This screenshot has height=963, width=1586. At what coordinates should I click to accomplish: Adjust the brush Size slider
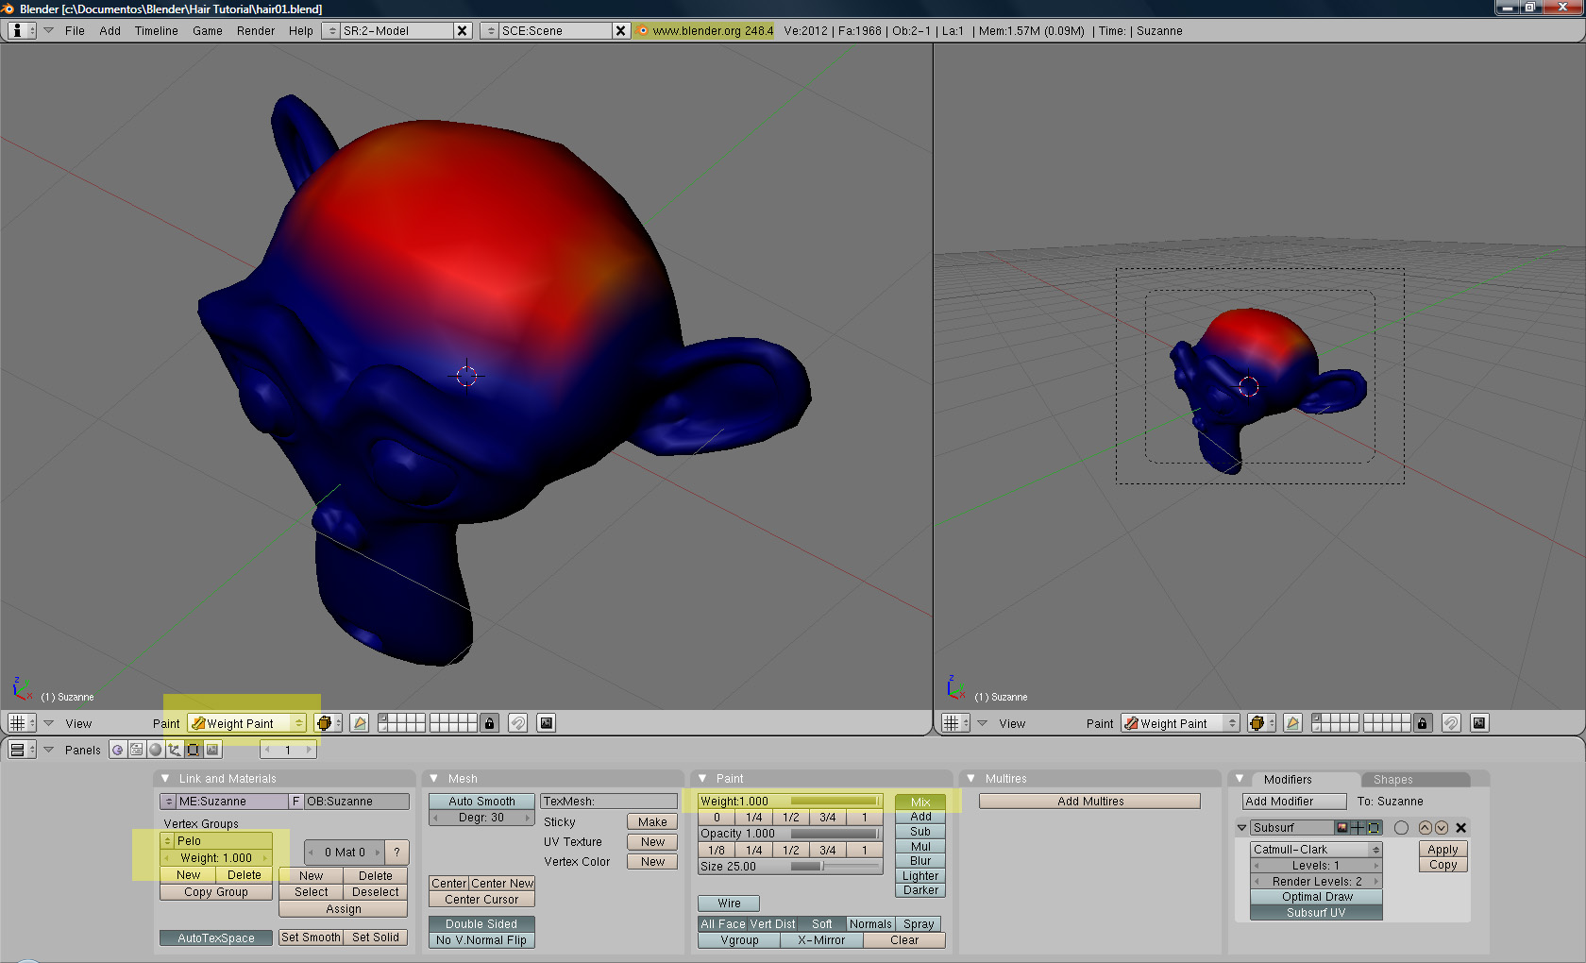tap(791, 867)
